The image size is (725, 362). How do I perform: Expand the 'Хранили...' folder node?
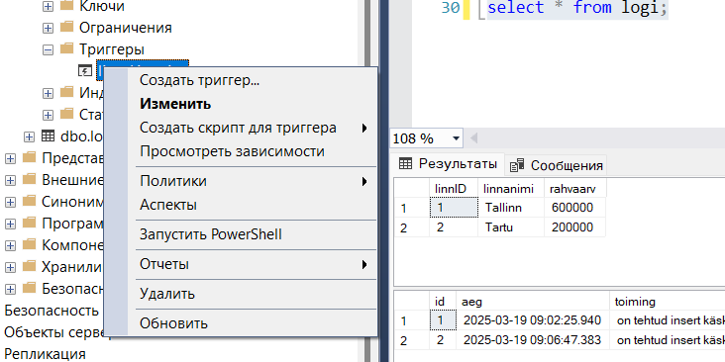click(10, 267)
